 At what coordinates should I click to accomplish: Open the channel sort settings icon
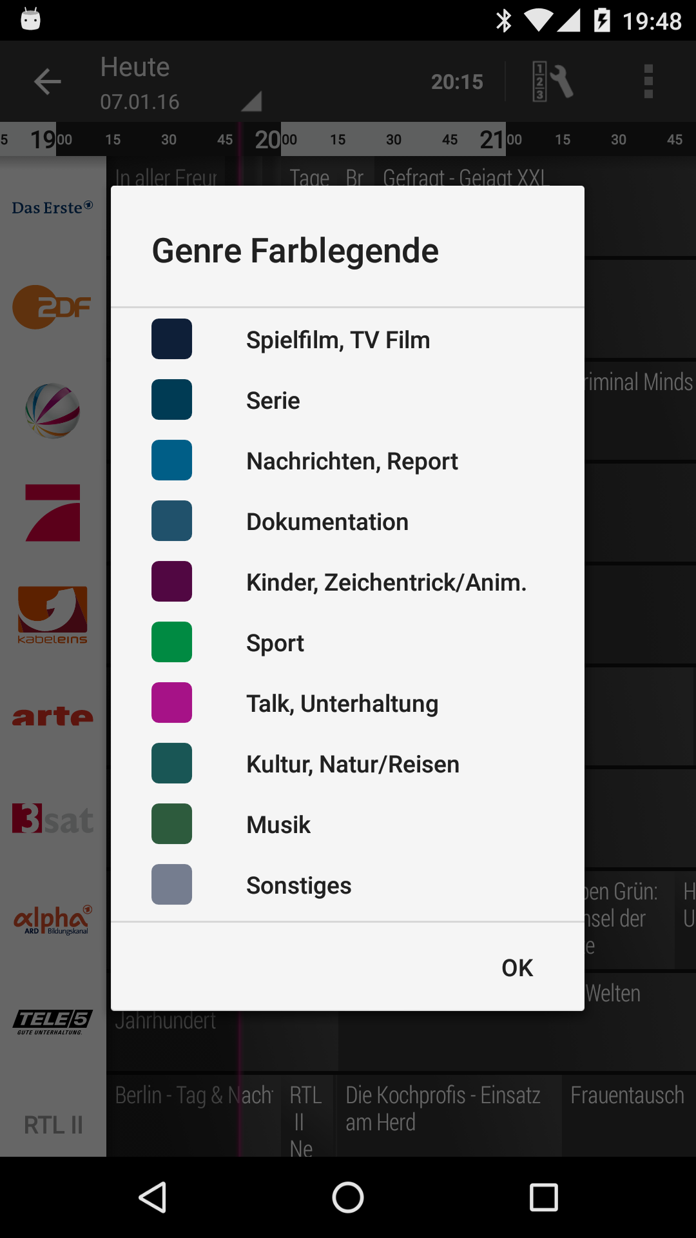552,82
